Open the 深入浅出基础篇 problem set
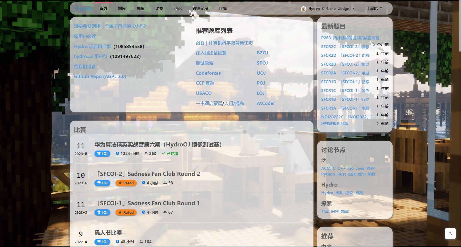This screenshot has height=247, width=461. tap(211, 53)
